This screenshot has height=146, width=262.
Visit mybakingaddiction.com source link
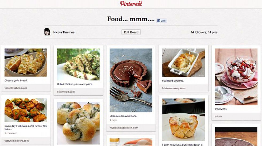point(124,128)
